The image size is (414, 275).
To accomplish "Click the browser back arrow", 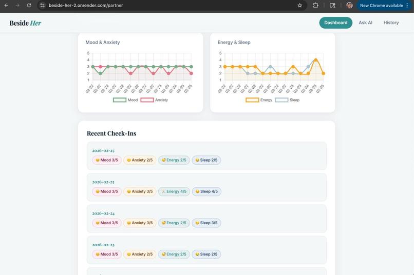I will [x=6, y=5].
